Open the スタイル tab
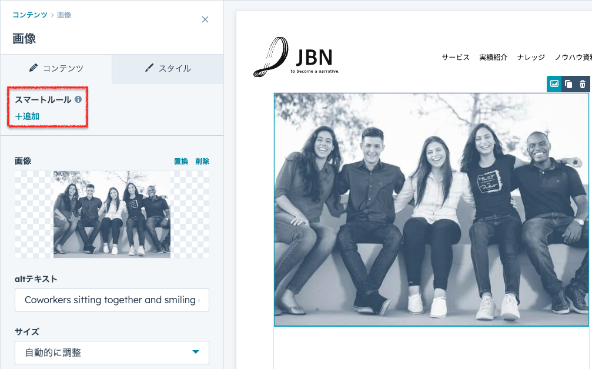The width and height of the screenshot is (592, 369). pyautogui.click(x=168, y=68)
